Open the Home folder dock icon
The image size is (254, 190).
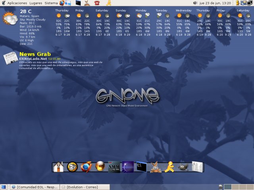tap(58, 167)
